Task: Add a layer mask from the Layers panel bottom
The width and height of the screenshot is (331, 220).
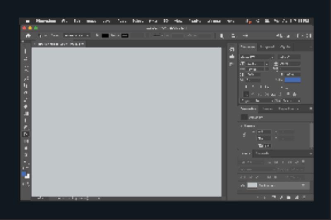Action: (x=273, y=197)
